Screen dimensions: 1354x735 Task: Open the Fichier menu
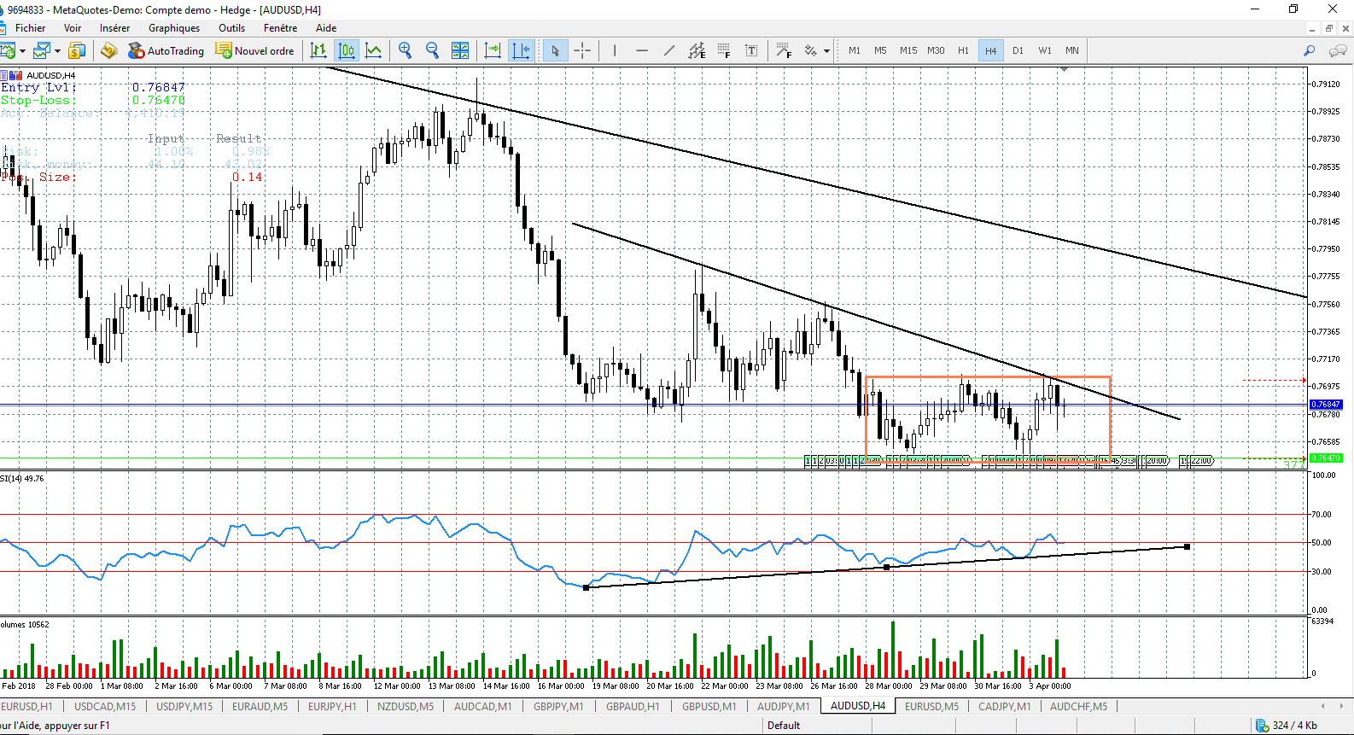point(30,28)
